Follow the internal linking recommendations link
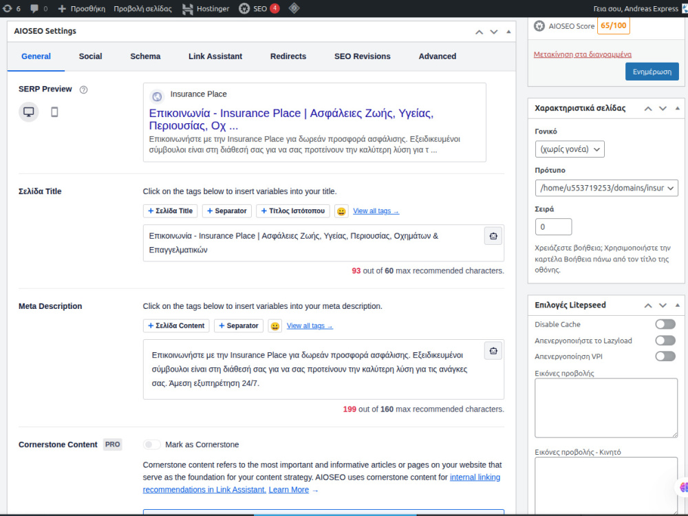The image size is (688, 516). click(321, 484)
